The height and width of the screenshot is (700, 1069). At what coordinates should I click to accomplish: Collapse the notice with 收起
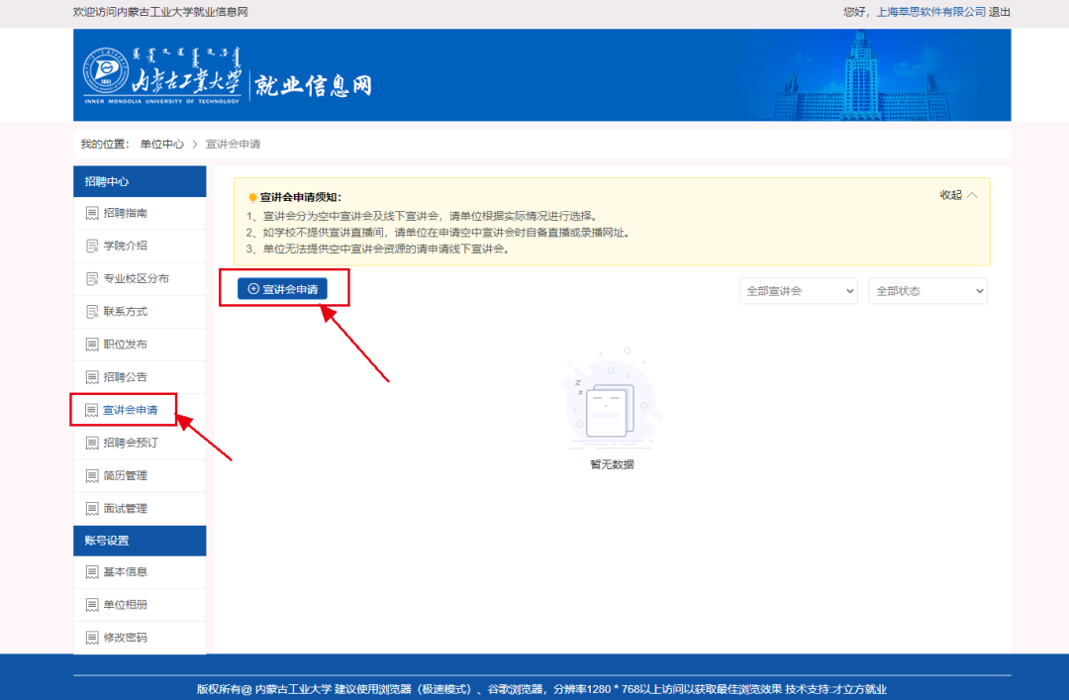tap(957, 195)
